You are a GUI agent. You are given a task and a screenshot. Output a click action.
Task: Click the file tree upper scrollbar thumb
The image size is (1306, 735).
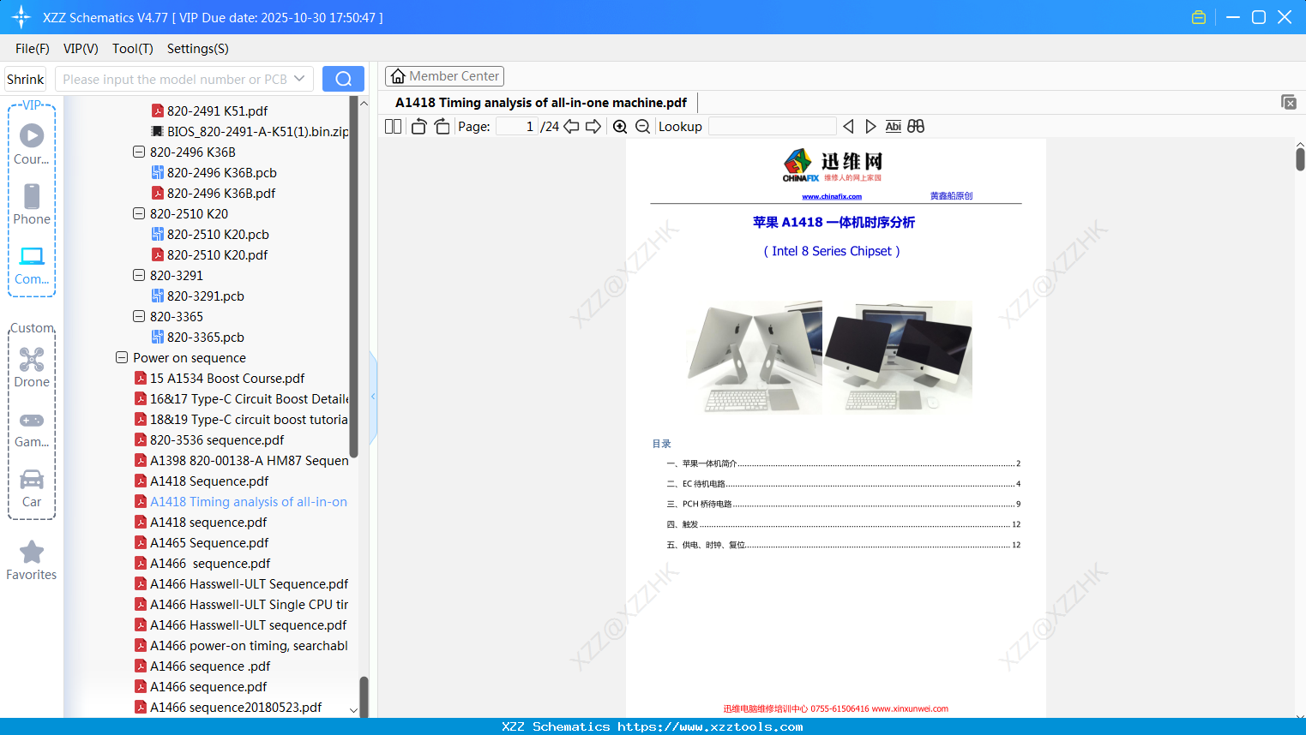[353, 277]
